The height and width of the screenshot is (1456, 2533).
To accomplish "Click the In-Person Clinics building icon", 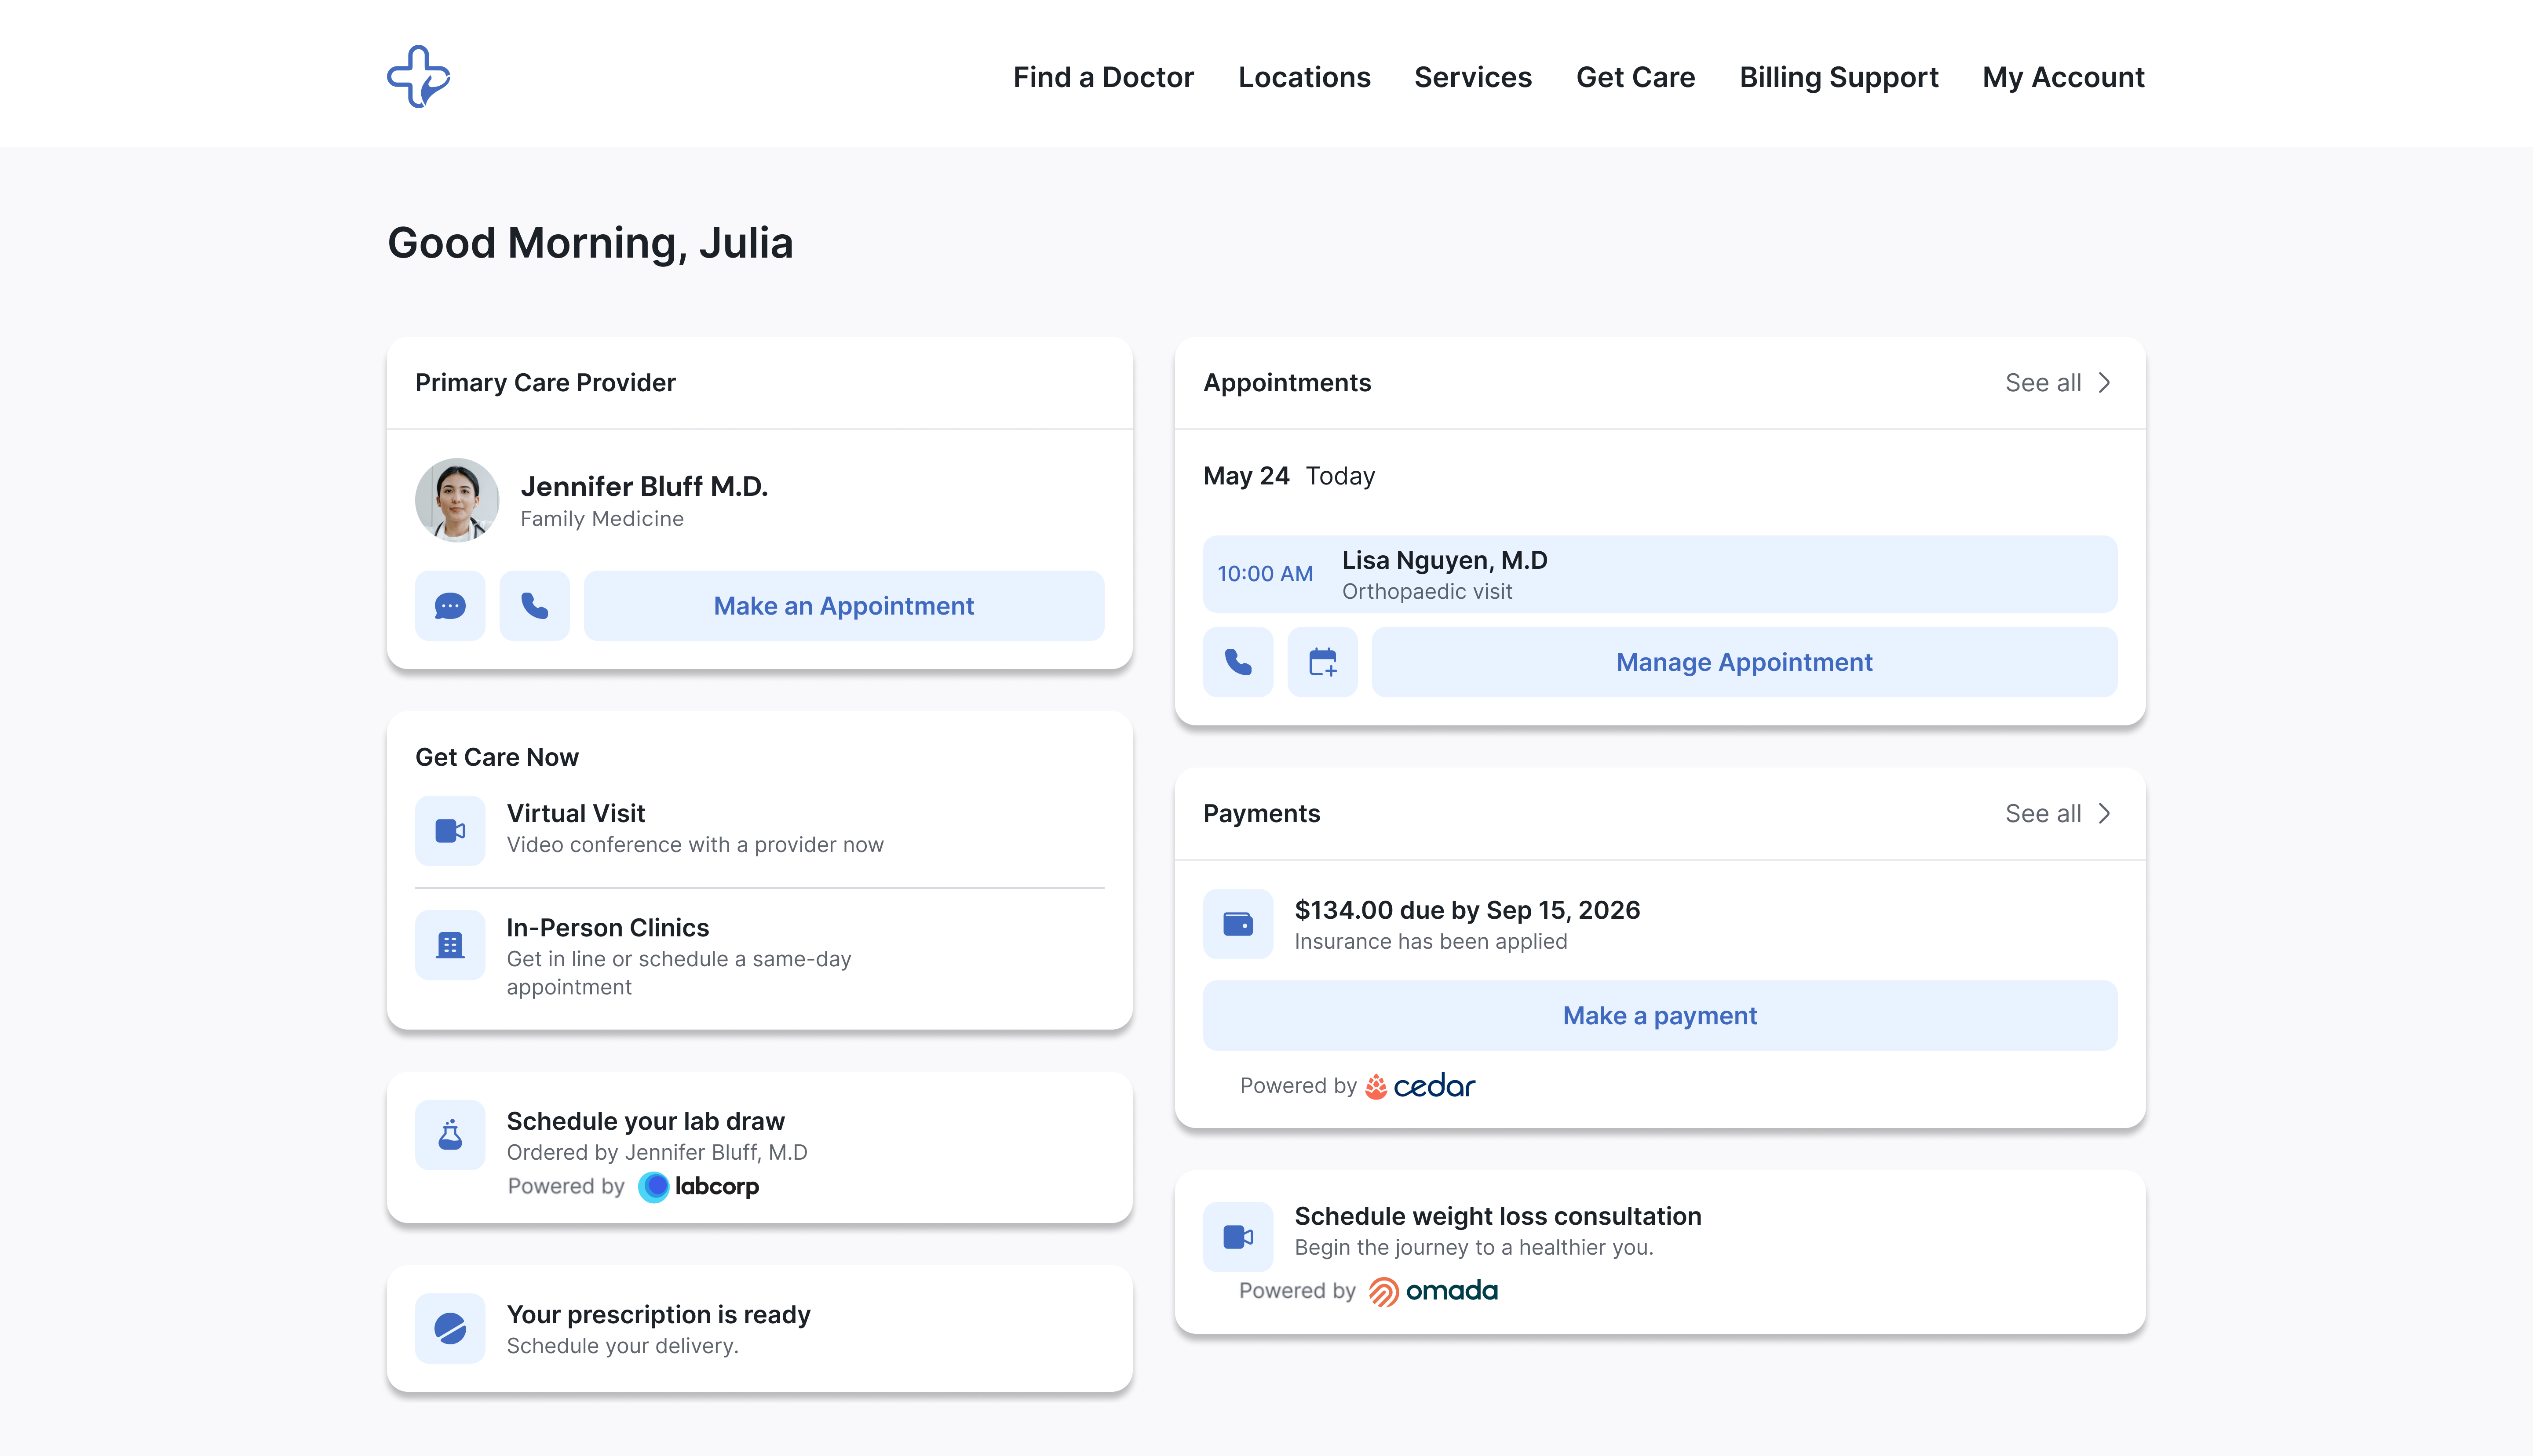I will pos(450,944).
